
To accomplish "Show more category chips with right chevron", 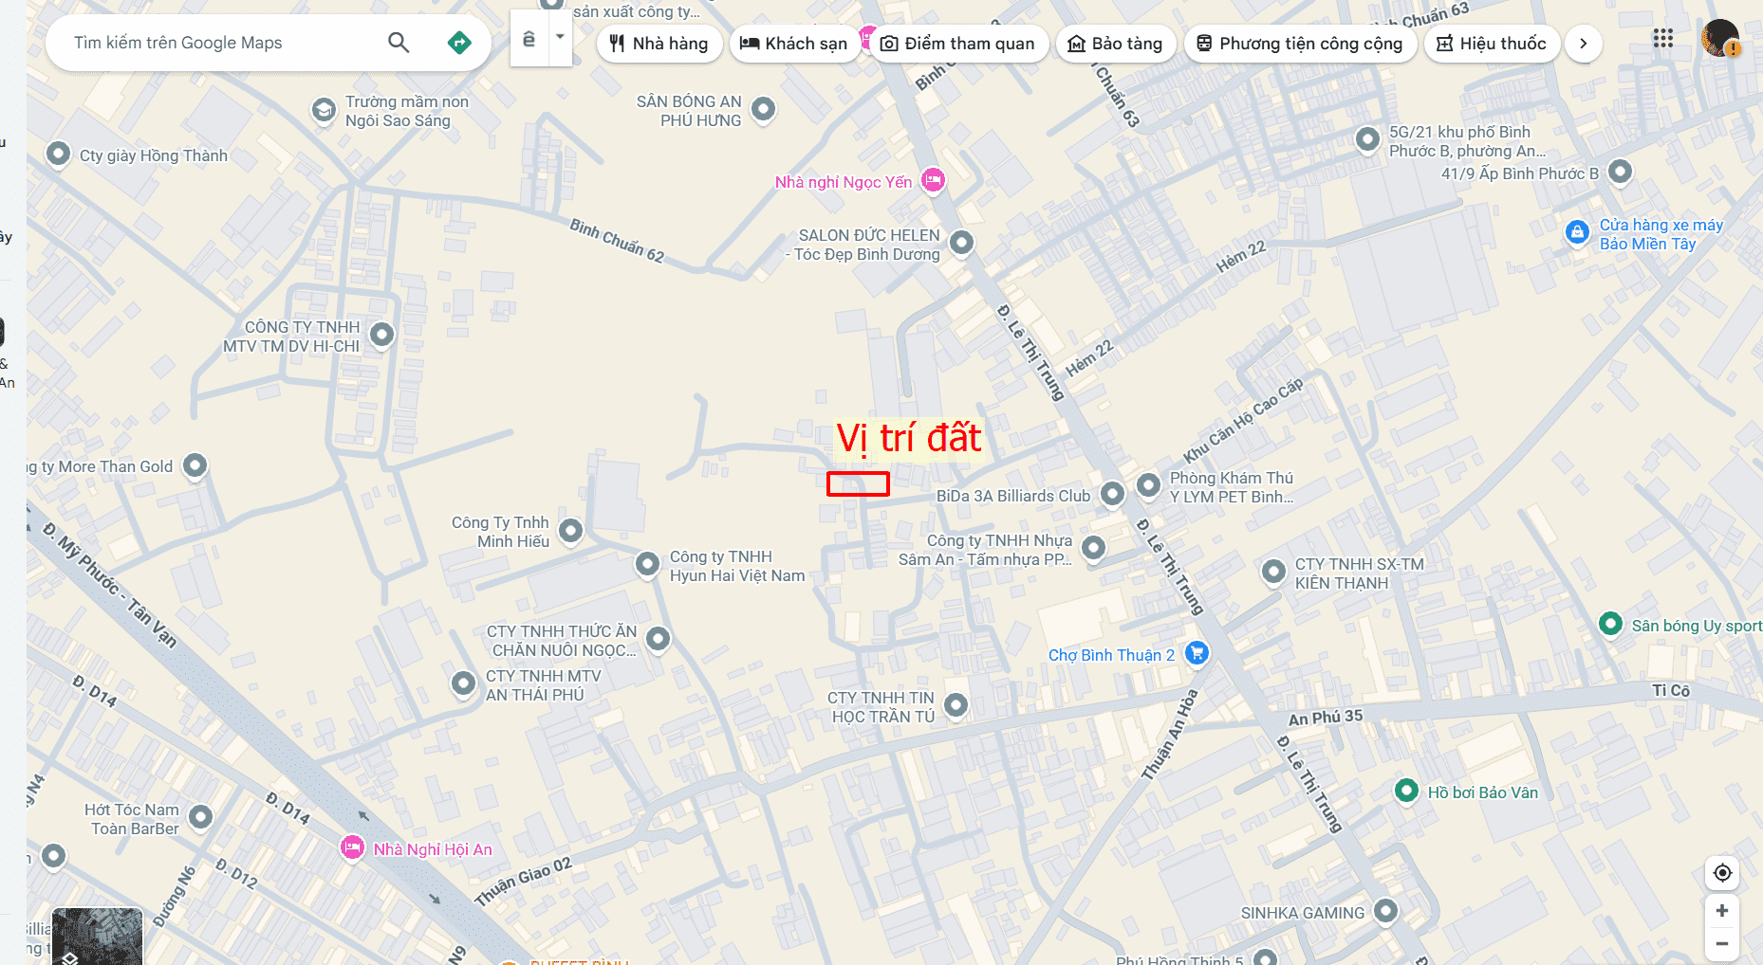I will [1583, 44].
